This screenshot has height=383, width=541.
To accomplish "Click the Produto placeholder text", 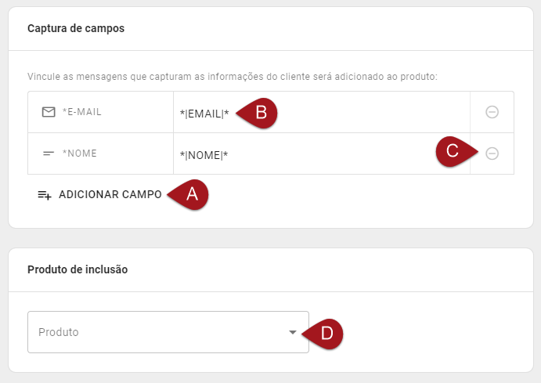I will pyautogui.click(x=59, y=332).
